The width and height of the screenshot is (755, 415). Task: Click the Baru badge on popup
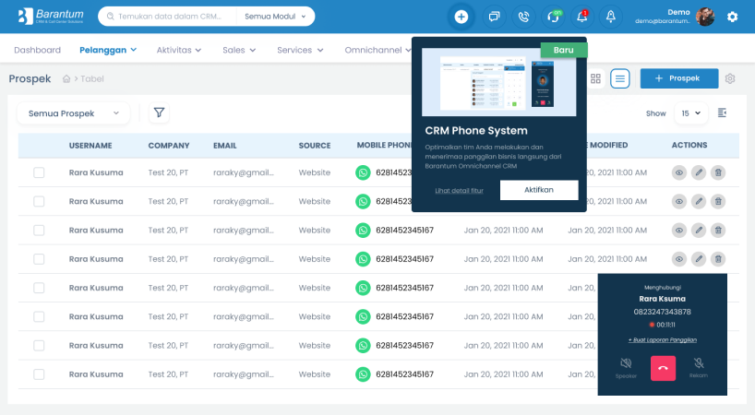coord(563,50)
